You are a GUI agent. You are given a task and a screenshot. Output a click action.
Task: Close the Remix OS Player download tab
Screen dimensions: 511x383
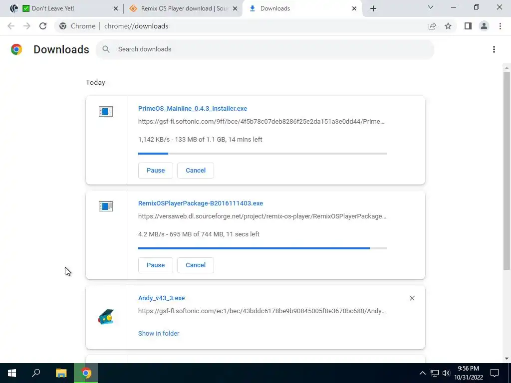coord(235,8)
